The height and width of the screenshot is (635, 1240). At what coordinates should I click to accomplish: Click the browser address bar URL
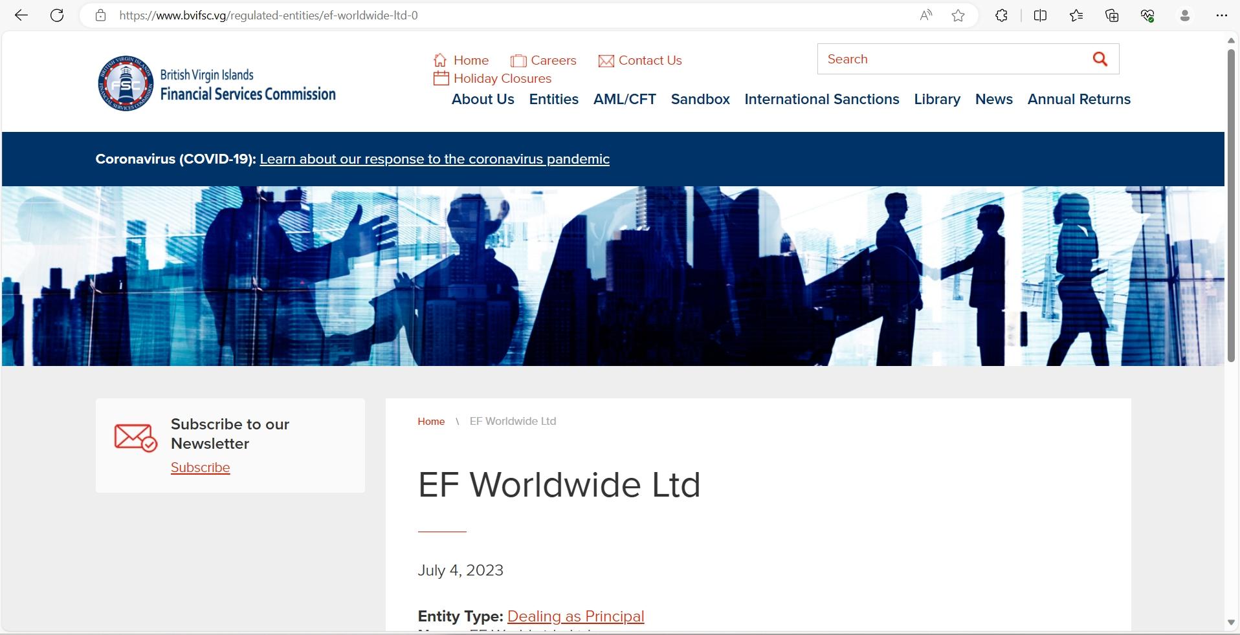(x=269, y=16)
